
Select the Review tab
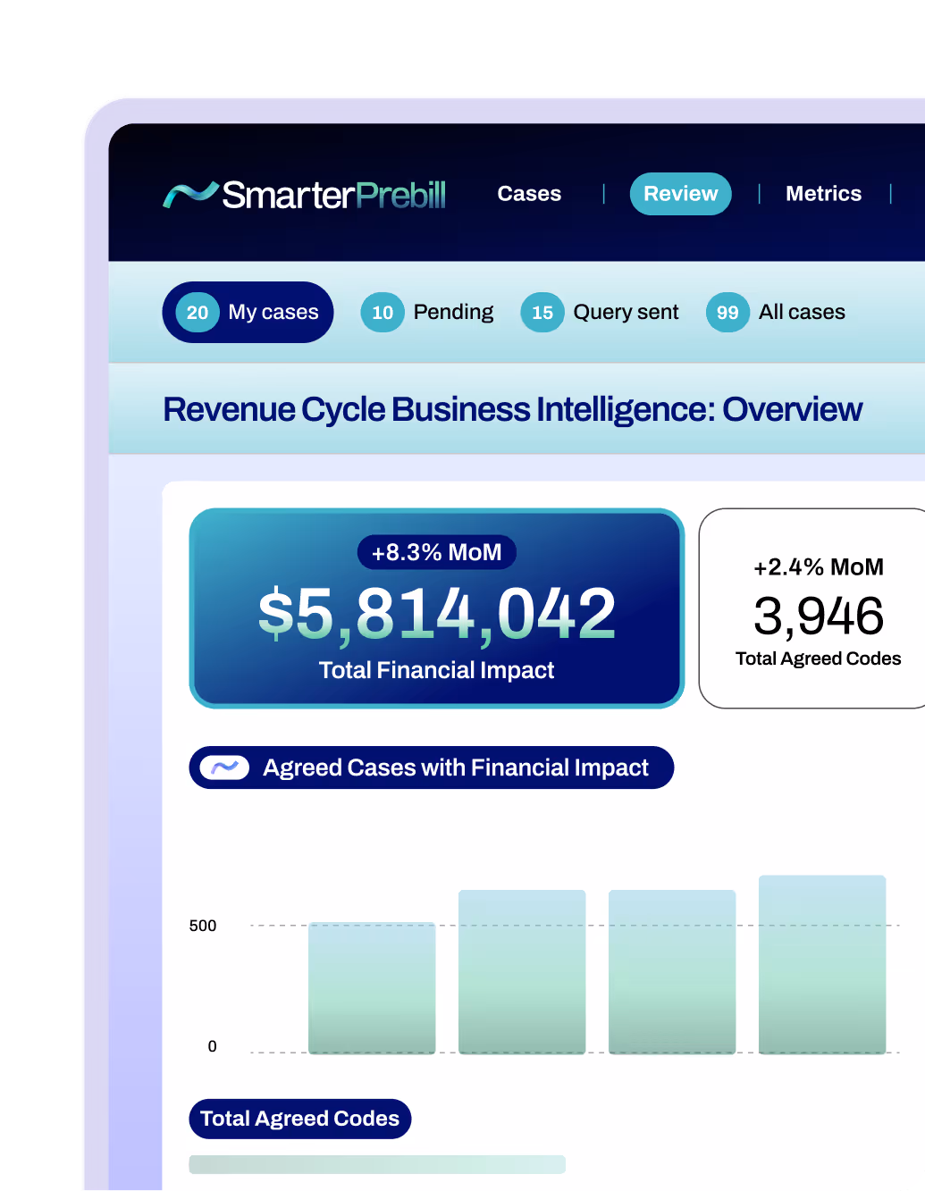[681, 194]
